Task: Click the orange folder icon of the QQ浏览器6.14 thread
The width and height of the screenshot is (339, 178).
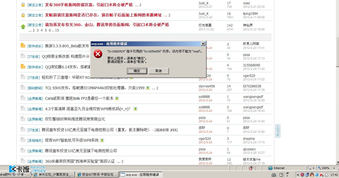Action: [23, 66]
